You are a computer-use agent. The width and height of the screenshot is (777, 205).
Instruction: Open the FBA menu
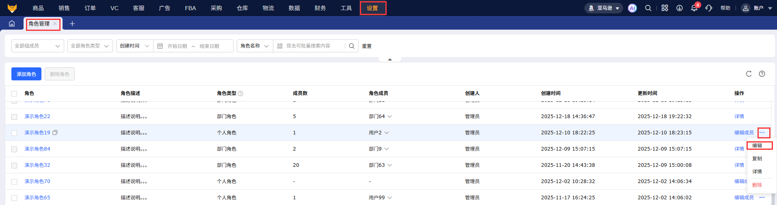(190, 8)
